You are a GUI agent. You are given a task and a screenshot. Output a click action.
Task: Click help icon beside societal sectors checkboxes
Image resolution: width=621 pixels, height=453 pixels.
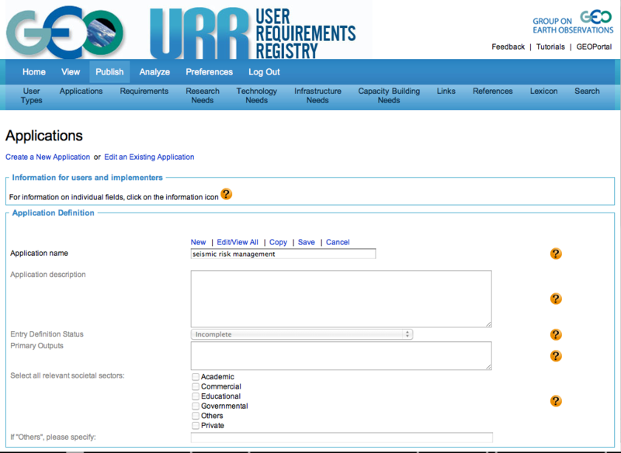pos(556,401)
